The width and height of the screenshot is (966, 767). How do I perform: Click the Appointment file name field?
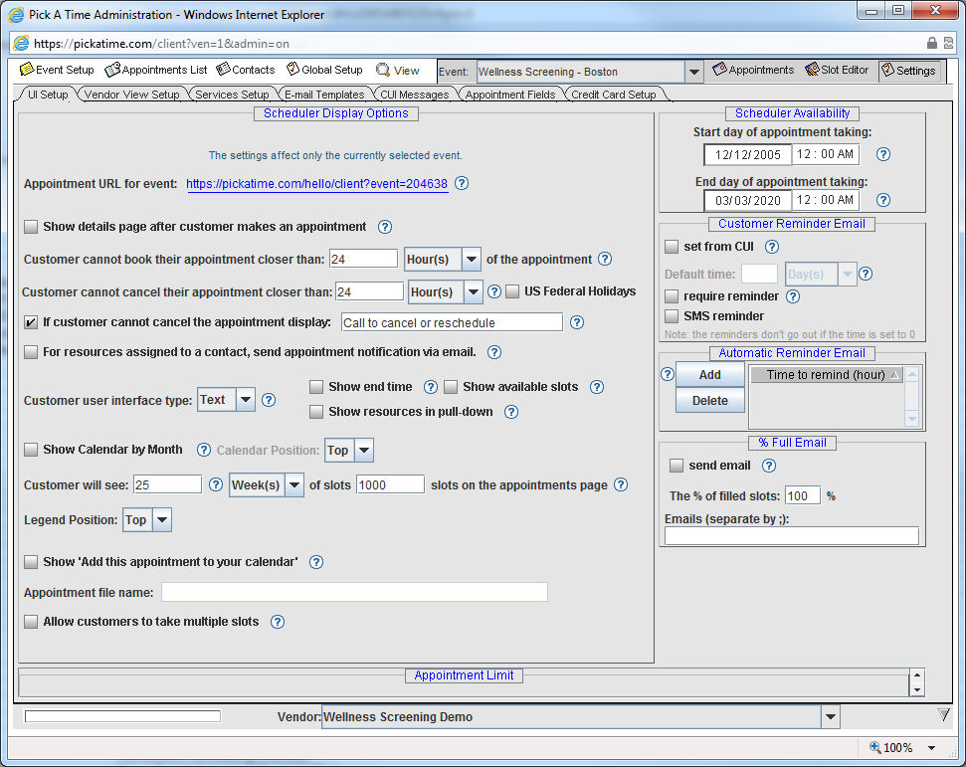[x=354, y=592]
